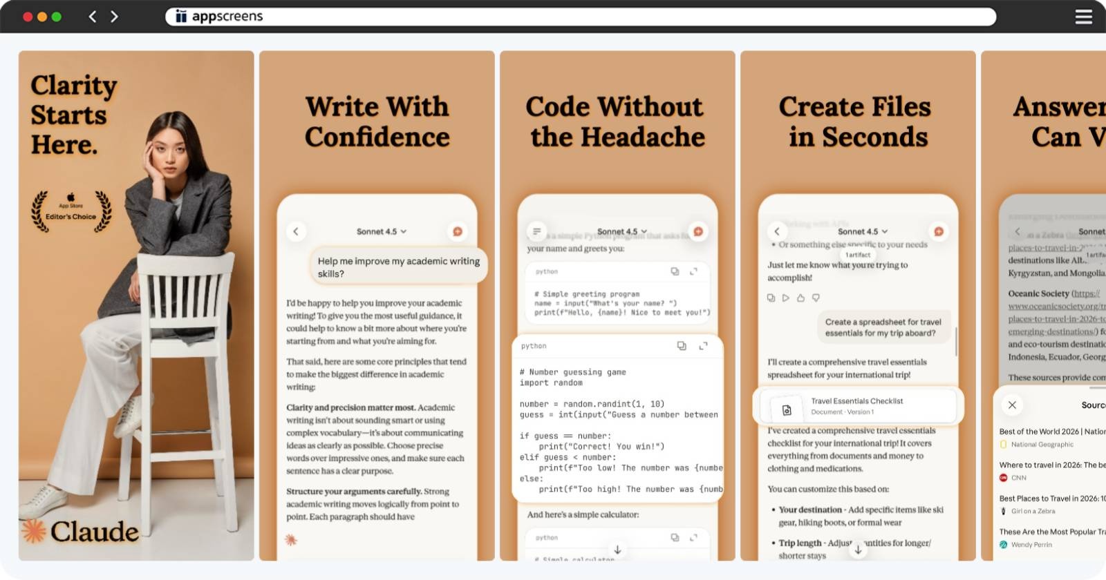
Task: Click the 'Create a spreadsheet for travel essentials' message
Action: [883, 327]
